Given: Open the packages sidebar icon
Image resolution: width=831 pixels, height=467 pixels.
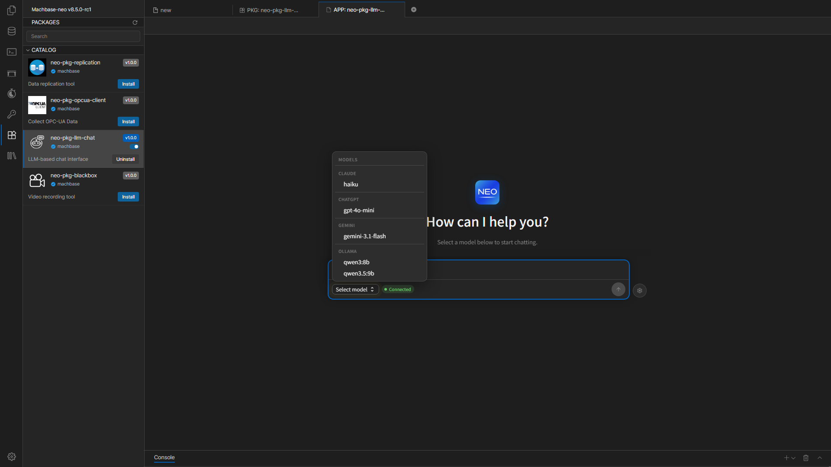Looking at the screenshot, I should tap(12, 135).
